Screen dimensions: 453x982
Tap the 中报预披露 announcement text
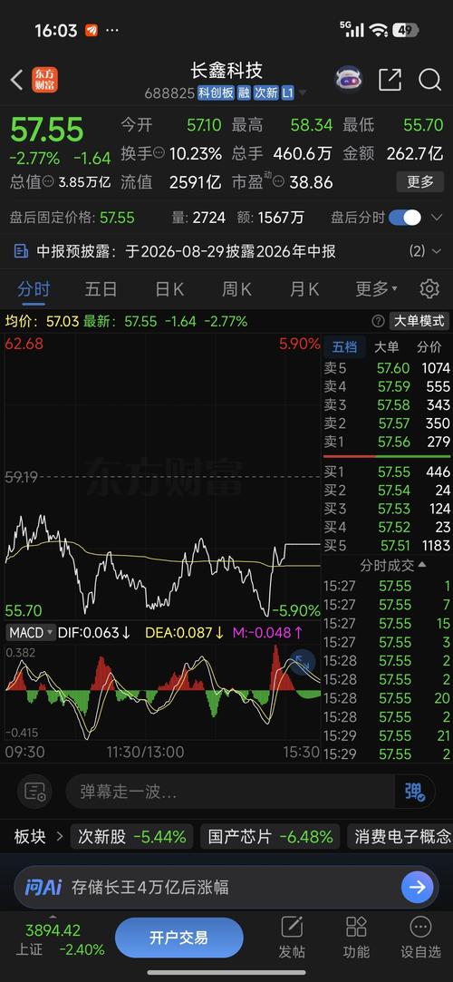click(187, 252)
